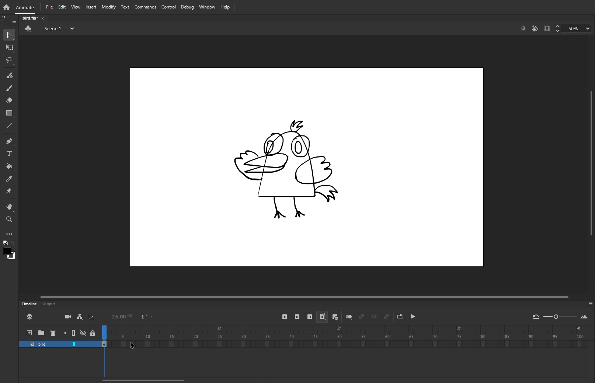Create a new layer folder
Viewport: 595px width, 383px height.
(41, 333)
